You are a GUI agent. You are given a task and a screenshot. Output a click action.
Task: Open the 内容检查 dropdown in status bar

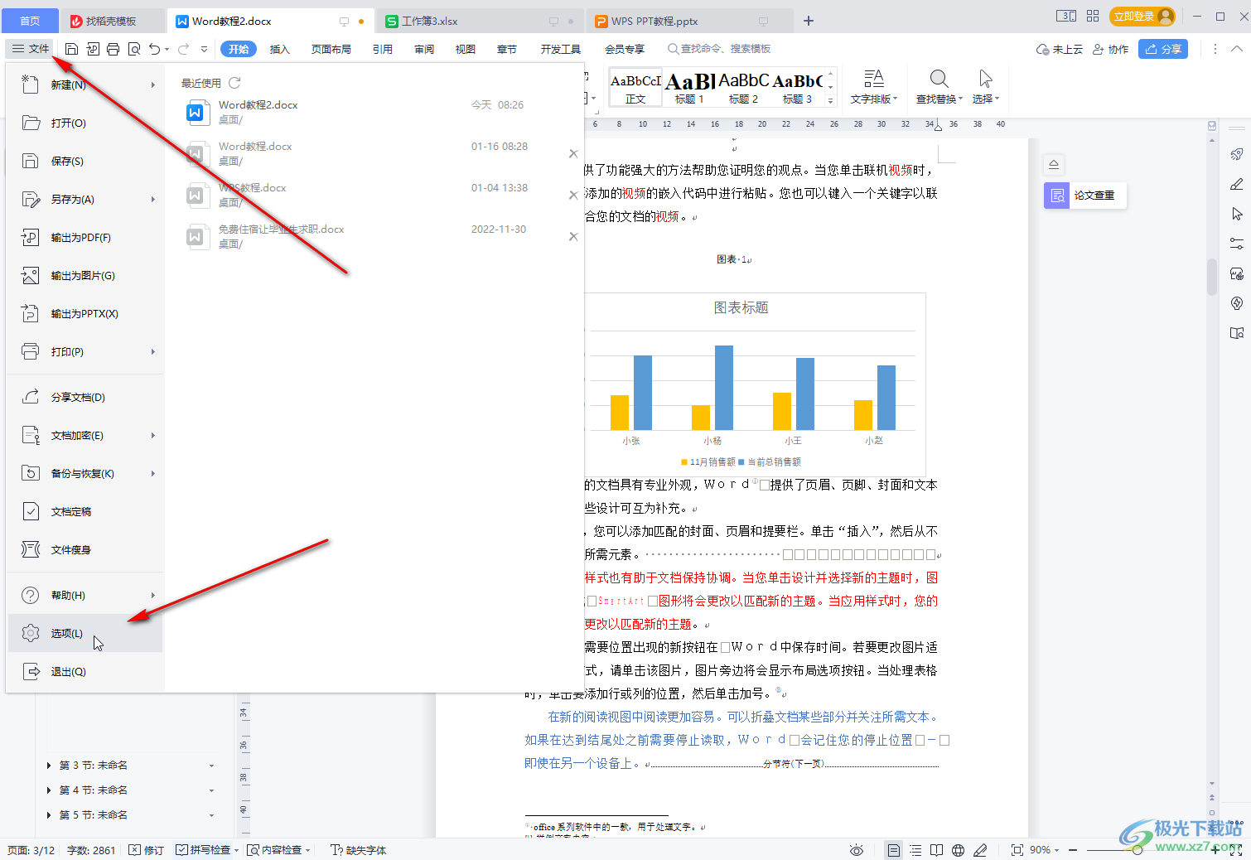(307, 850)
